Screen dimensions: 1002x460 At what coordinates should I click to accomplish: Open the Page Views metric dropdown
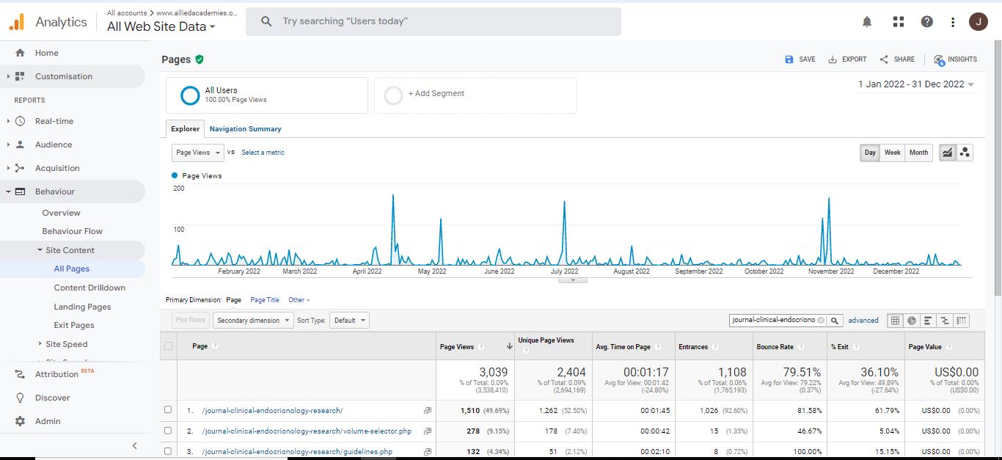(x=198, y=153)
